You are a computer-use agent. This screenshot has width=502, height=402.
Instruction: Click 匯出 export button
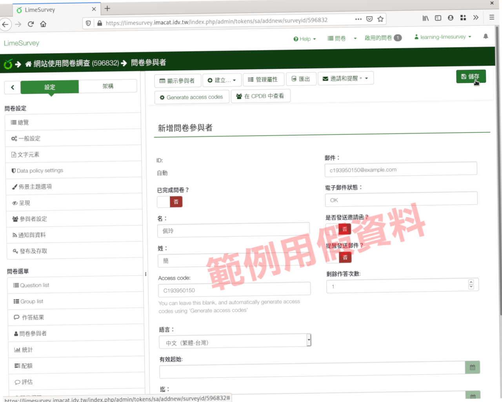(301, 79)
